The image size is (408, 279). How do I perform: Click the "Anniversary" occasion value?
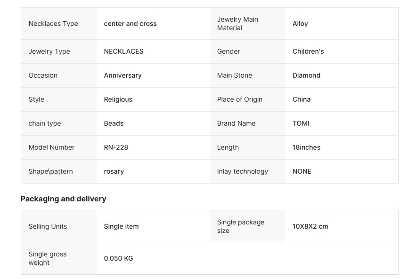point(122,75)
